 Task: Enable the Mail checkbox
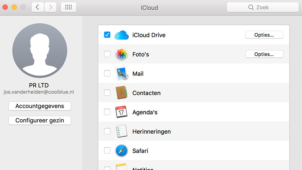point(107,73)
